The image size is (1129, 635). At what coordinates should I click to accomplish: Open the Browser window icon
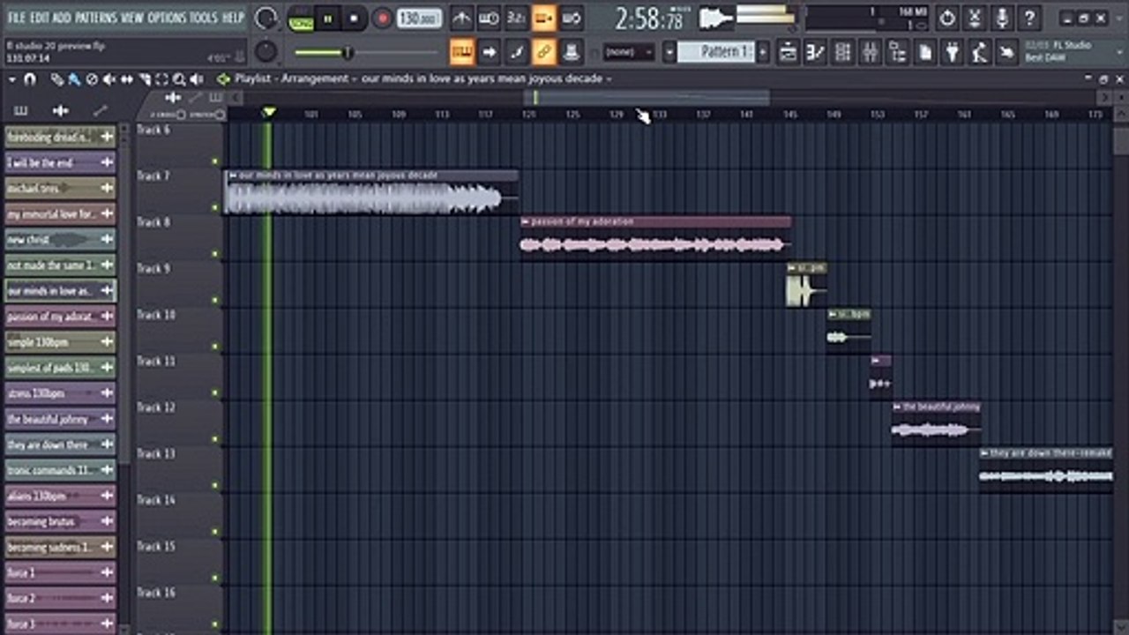coord(898,52)
